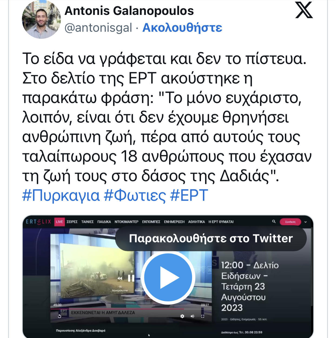This screenshot has width=336, height=338.
Task: Enter fullscreen with the player's fullscreen icon
Action: 203,316
